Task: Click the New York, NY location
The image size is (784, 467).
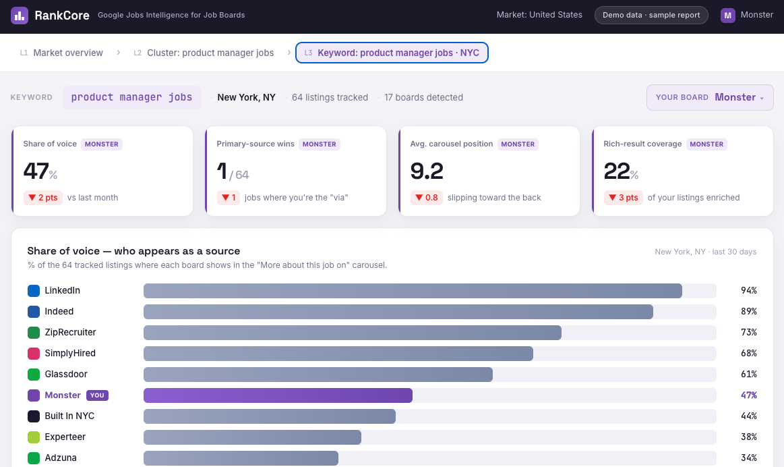Action: pos(246,98)
